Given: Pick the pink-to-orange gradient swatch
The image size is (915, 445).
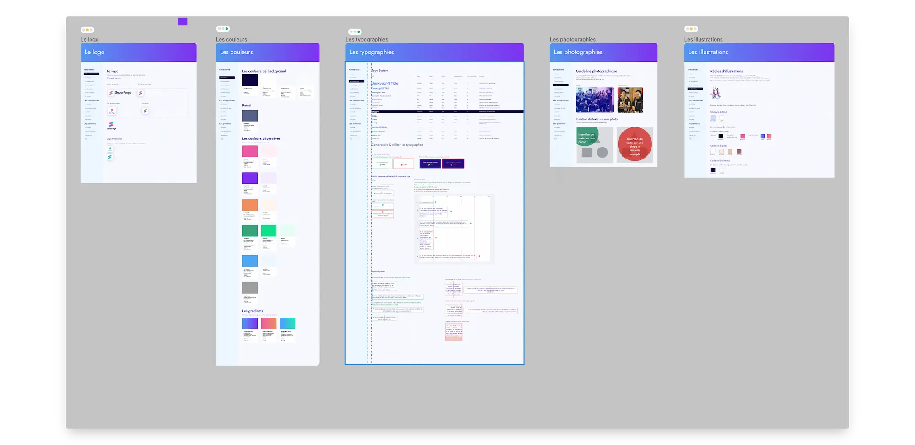Looking at the screenshot, I should click(x=269, y=323).
